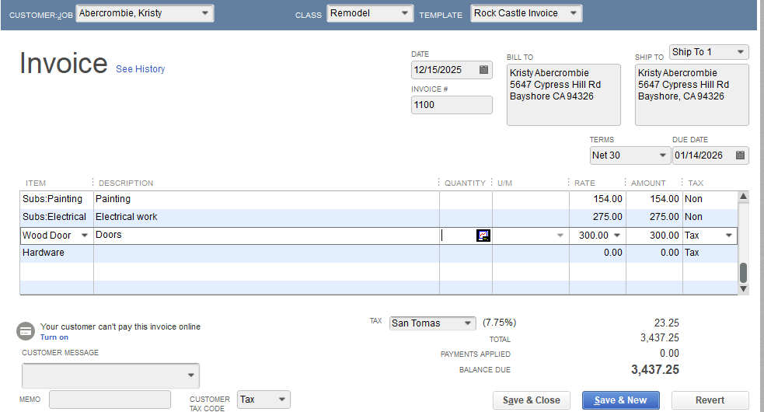Select the Hardware item cell
This screenshot has height=412, width=764.
click(57, 253)
